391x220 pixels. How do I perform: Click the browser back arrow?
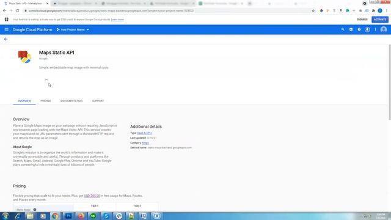pyautogui.click(x=4, y=11)
